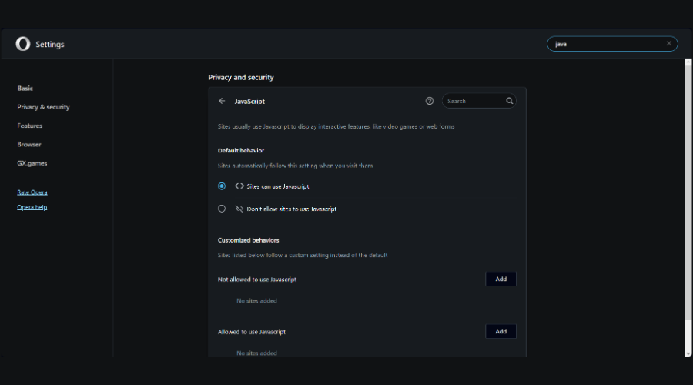Go to the Features settings section
Screen dimensions: 693x385
[x=30, y=126]
